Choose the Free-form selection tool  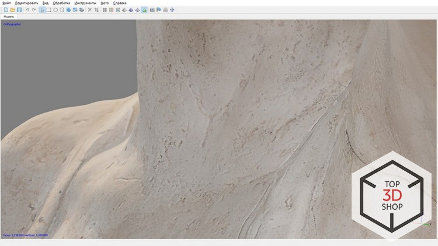tap(62, 10)
